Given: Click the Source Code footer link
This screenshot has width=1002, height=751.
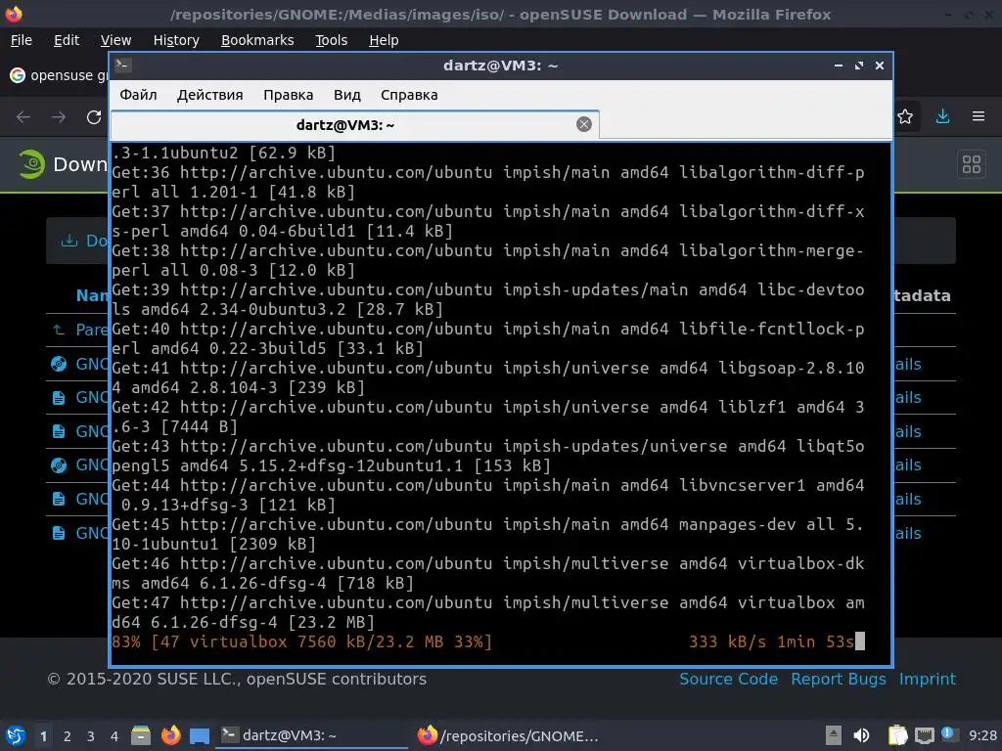Looking at the screenshot, I should (x=728, y=679).
